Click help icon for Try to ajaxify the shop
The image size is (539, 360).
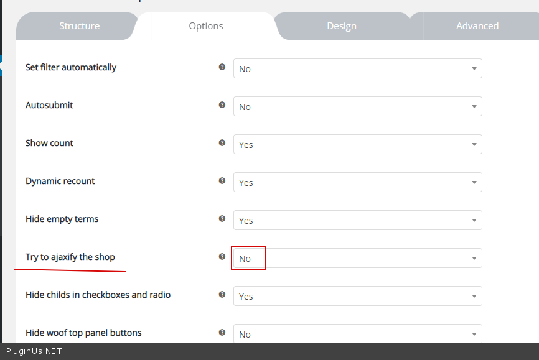(x=222, y=257)
